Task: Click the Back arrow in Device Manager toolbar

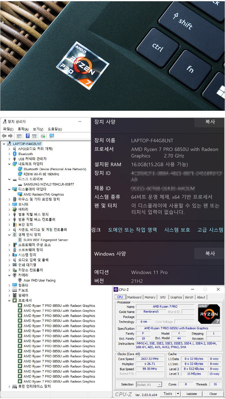Action: 4,136
